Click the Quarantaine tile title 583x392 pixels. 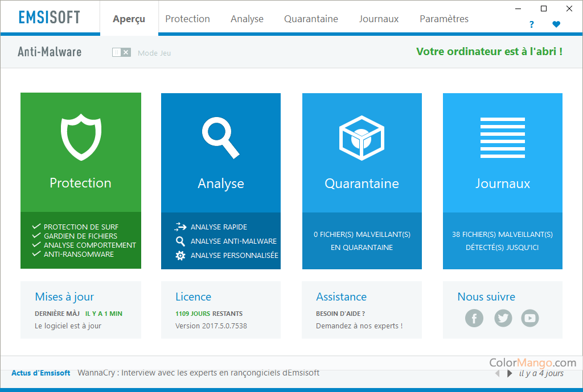pos(362,184)
